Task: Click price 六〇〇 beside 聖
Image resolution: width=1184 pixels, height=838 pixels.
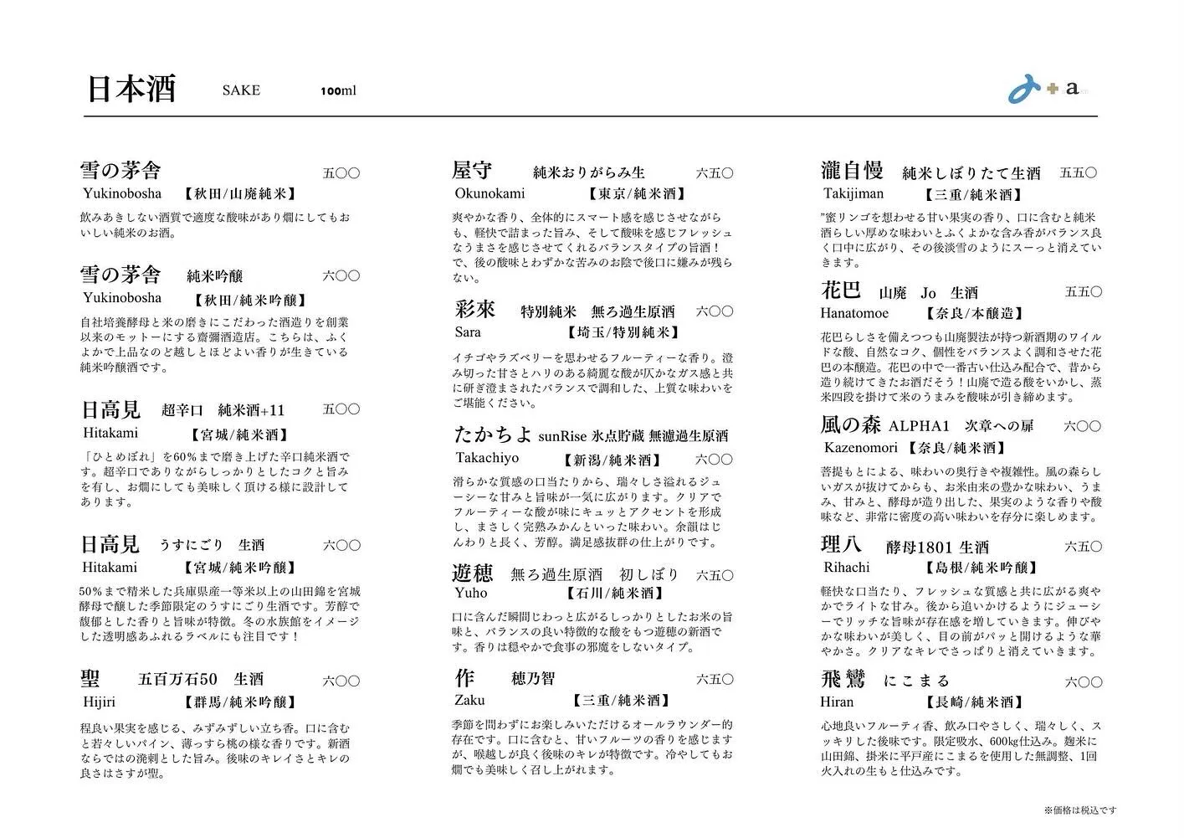Action: [x=341, y=681]
